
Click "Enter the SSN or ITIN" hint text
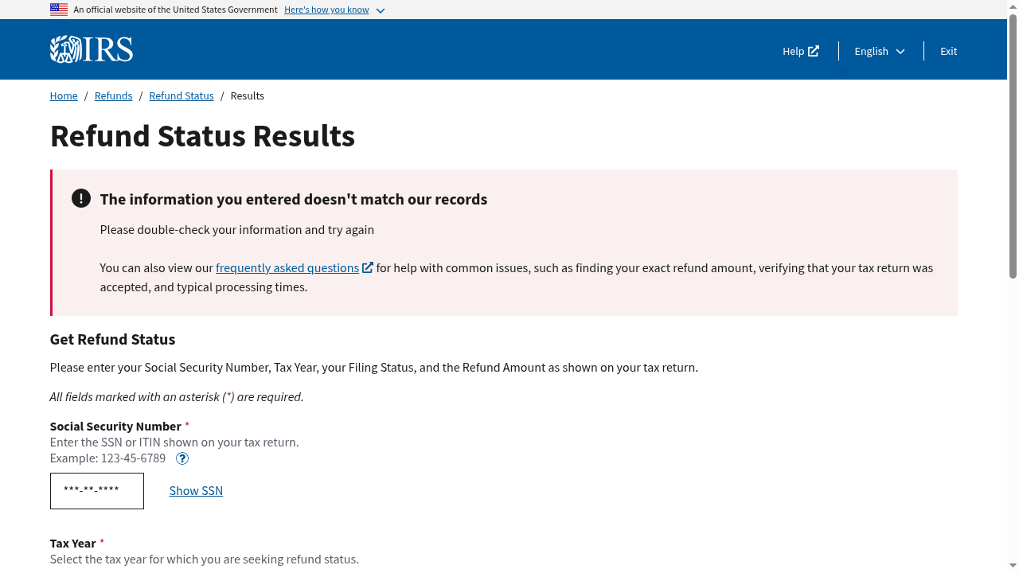click(174, 442)
